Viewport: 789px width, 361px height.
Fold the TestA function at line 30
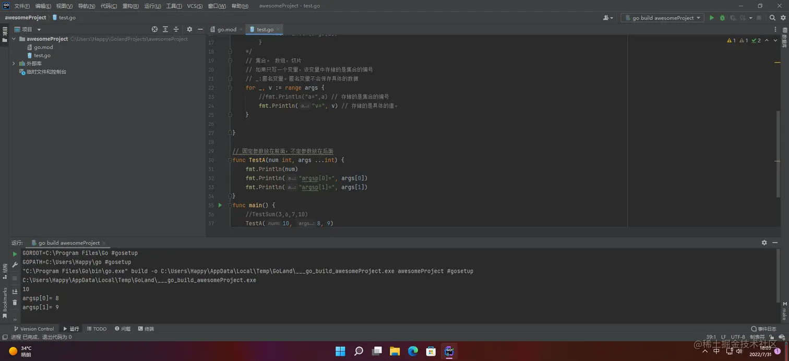(x=230, y=160)
